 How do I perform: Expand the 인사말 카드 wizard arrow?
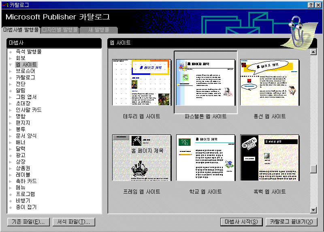(x=11, y=110)
